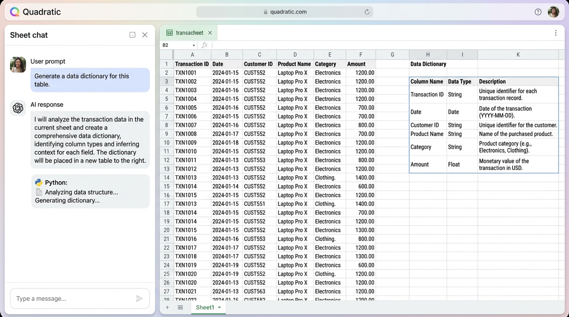Click the user prompt avatar in the chat
Viewport: 569px width, 317px height.
[x=18, y=65]
